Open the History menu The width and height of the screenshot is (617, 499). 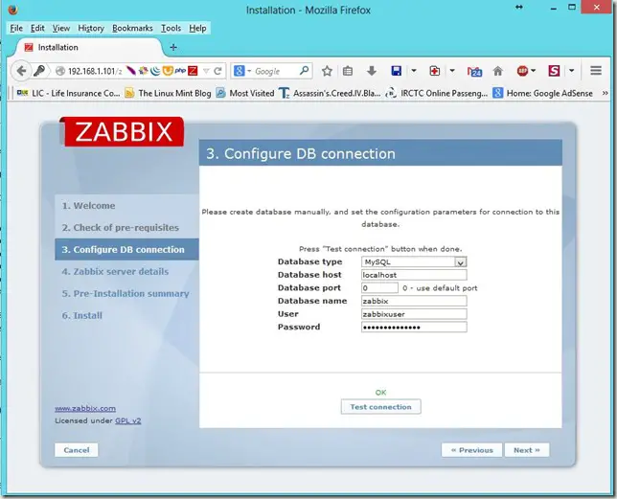point(91,29)
